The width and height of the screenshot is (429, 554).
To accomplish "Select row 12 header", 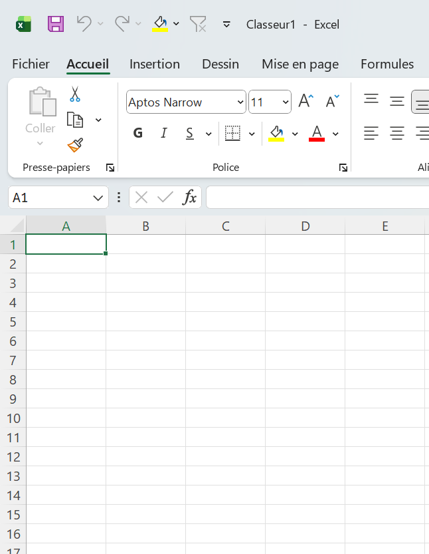I will (13, 456).
